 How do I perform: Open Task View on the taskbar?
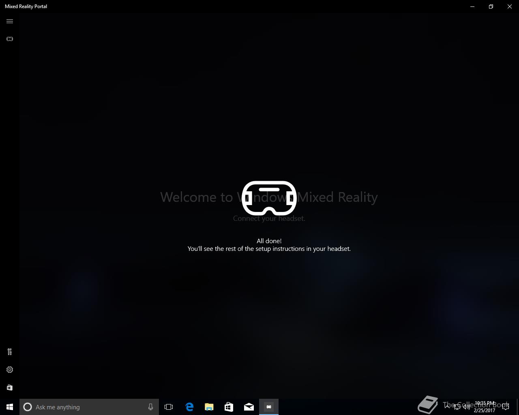tap(169, 407)
